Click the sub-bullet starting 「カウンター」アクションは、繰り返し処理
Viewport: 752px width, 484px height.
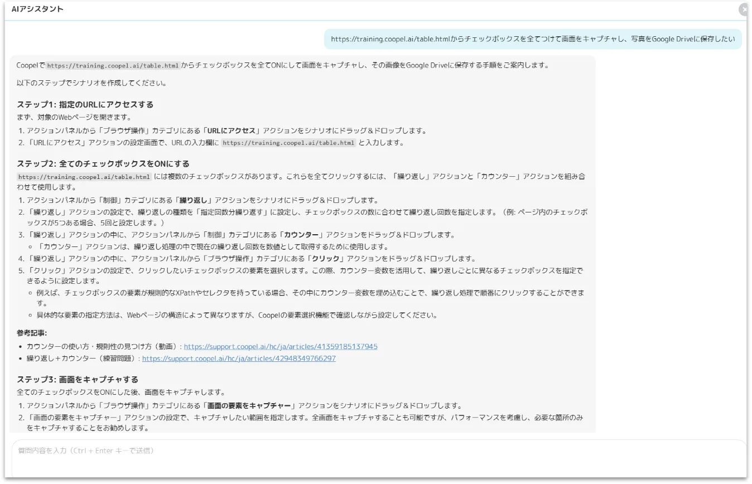point(213,247)
